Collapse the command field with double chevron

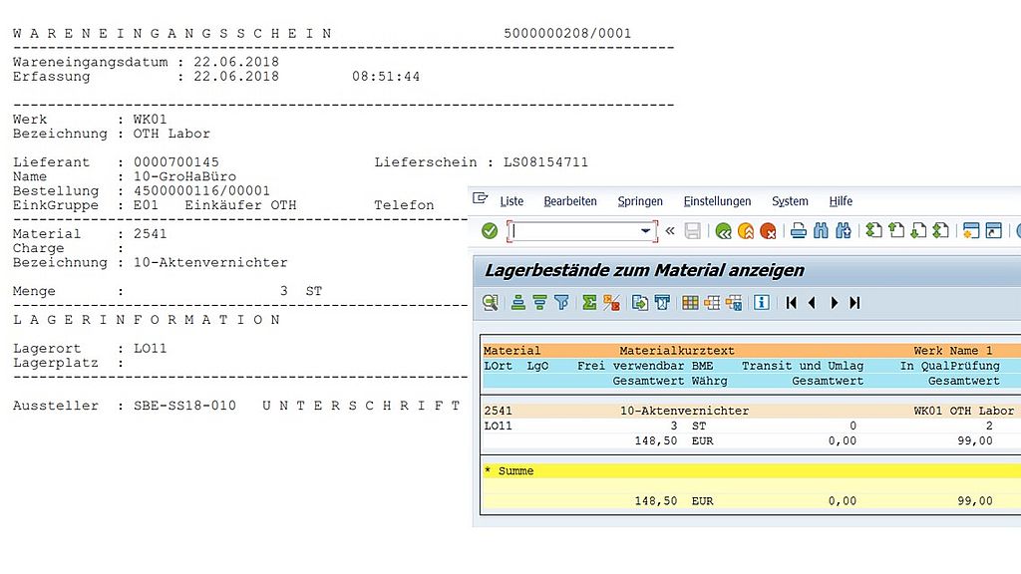click(670, 231)
